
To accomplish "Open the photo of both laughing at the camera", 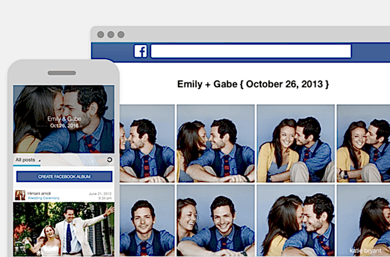I will pos(215,220).
